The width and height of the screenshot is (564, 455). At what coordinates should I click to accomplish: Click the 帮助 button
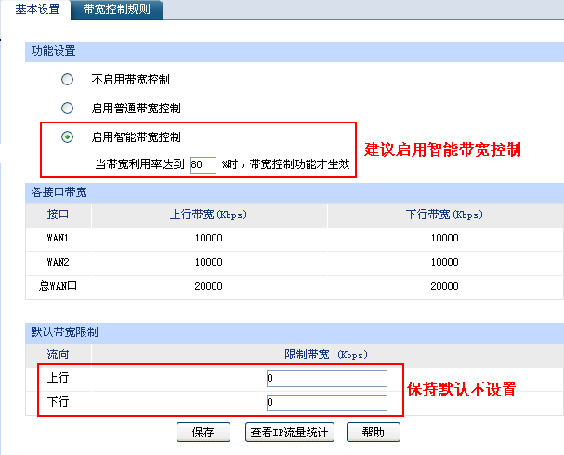coord(373,432)
